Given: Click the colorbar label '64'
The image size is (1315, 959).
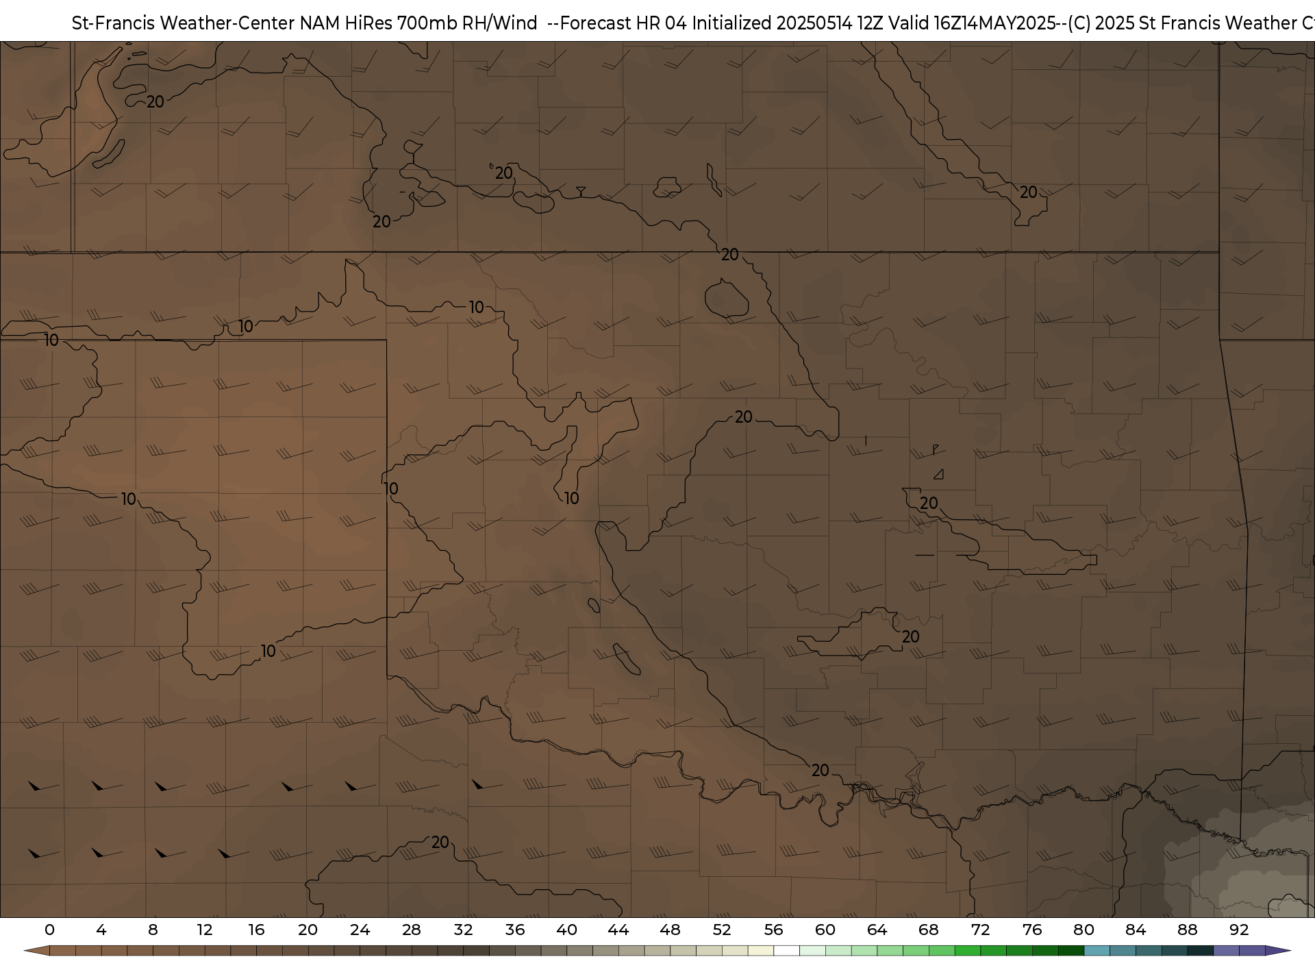Looking at the screenshot, I should coord(877,930).
